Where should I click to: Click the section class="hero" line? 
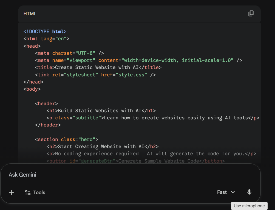[67, 139]
